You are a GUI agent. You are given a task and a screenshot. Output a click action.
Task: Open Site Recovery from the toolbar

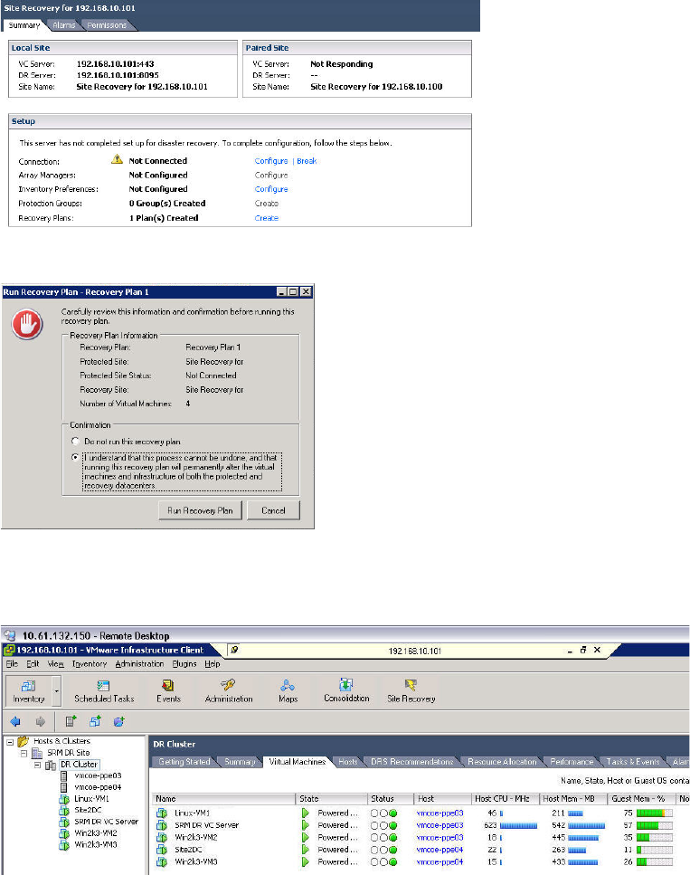point(411,690)
